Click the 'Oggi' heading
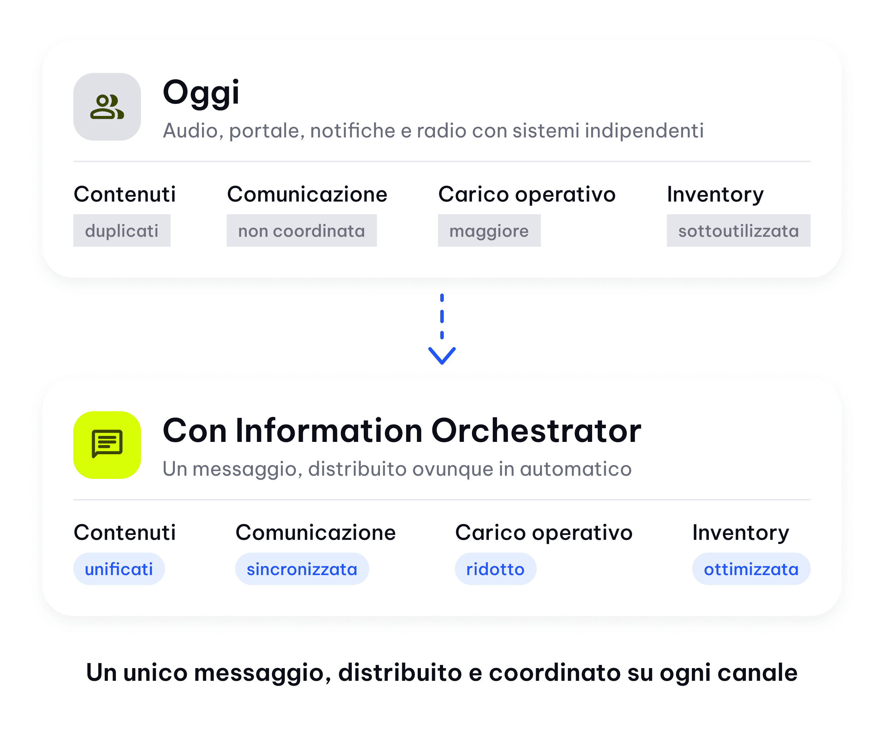The height and width of the screenshot is (740, 884). (201, 93)
